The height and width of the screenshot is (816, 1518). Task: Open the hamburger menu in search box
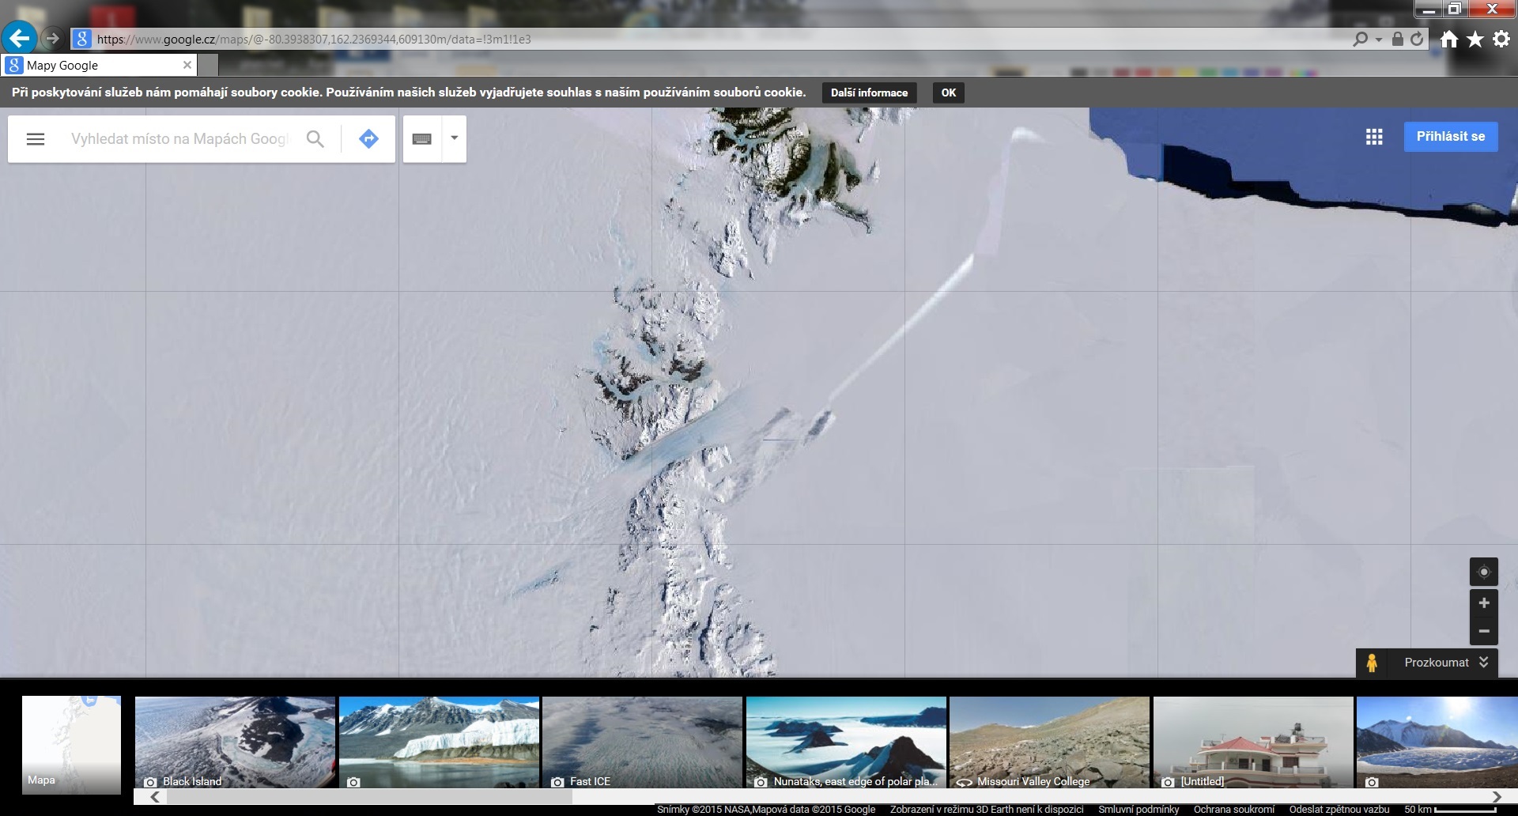[36, 139]
